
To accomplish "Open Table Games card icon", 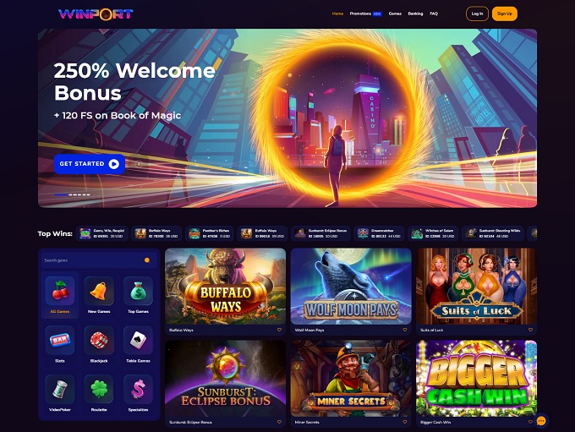I will pyautogui.click(x=138, y=344).
